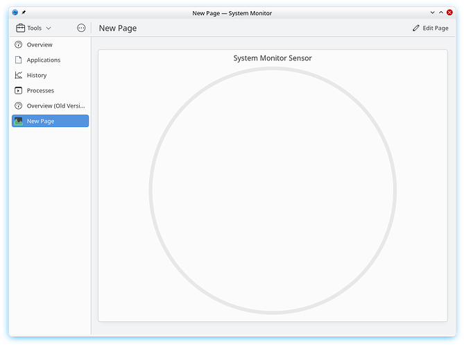Click the pencil icon beside Edit Page
The image size is (464, 347).
tap(416, 28)
